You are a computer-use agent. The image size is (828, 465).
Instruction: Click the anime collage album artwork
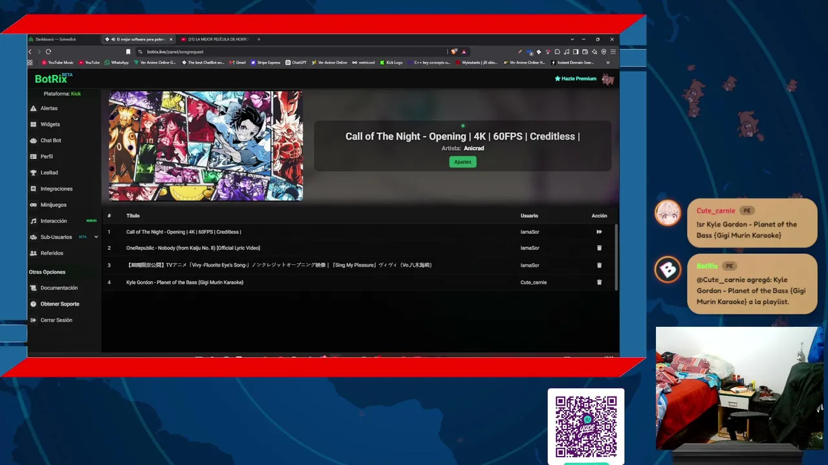[x=206, y=146]
